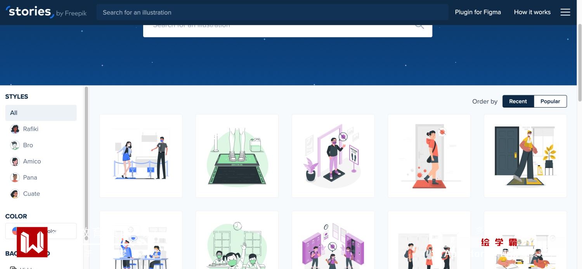Choose the All styles filter
582x269 pixels.
coord(41,113)
